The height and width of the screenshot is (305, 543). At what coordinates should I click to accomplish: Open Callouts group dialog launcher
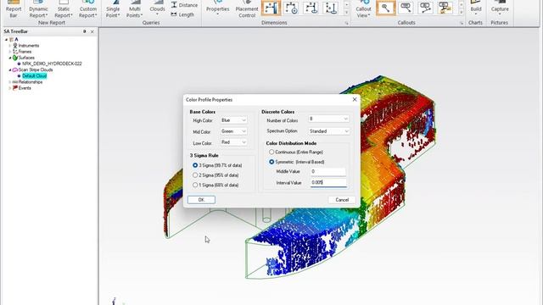click(462, 23)
